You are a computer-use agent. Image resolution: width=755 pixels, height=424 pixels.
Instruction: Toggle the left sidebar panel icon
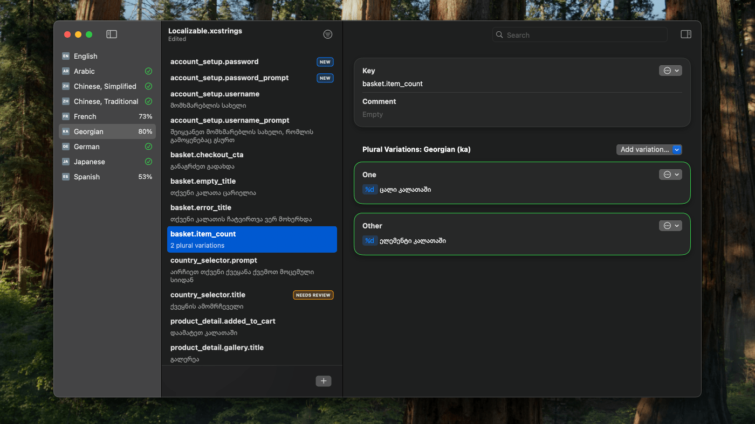tap(112, 34)
